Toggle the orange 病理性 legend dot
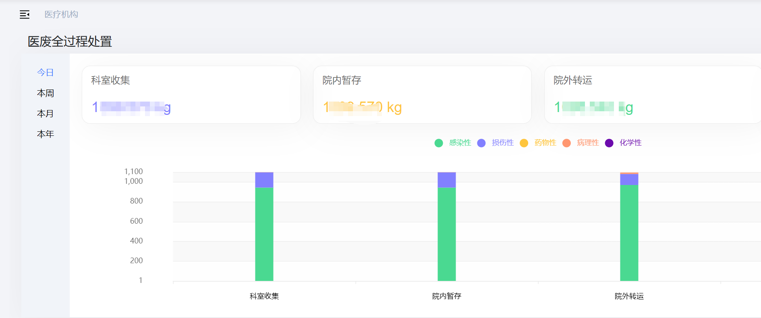The image size is (761, 318). coord(566,143)
